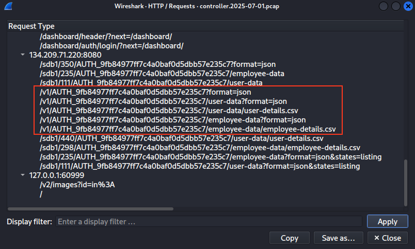The width and height of the screenshot is (415, 249).
Task: Copy the request statistics
Action: (289, 238)
